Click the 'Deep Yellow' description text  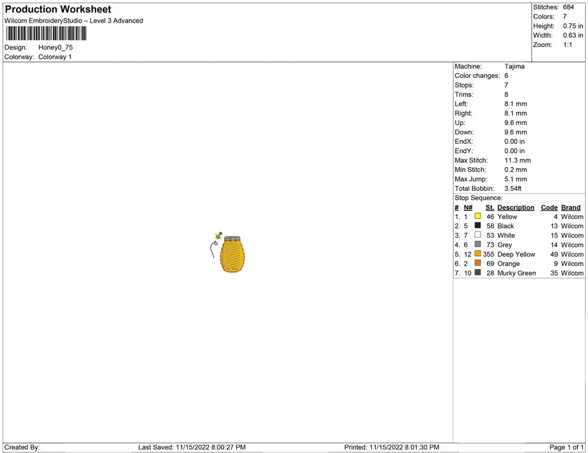516,254
